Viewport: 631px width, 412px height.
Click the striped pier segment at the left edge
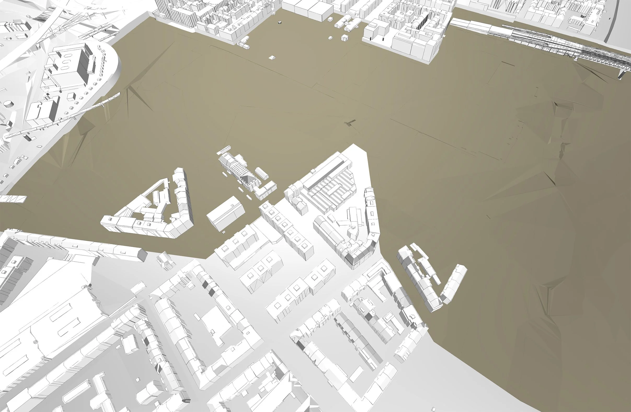(13, 199)
